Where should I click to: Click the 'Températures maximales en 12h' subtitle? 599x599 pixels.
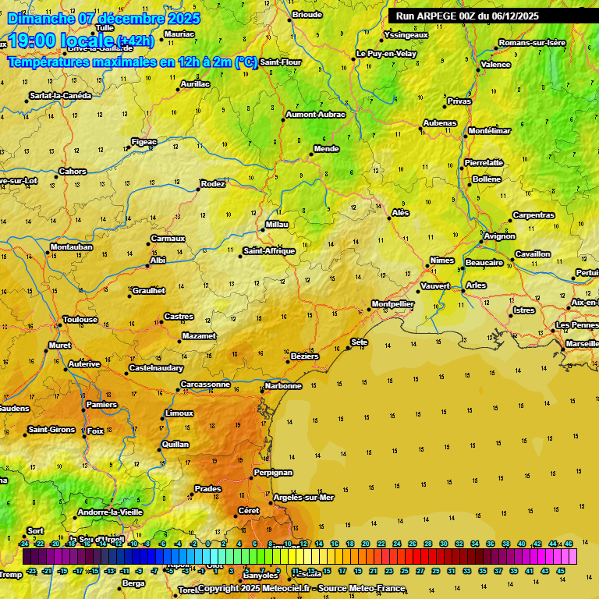(x=133, y=61)
